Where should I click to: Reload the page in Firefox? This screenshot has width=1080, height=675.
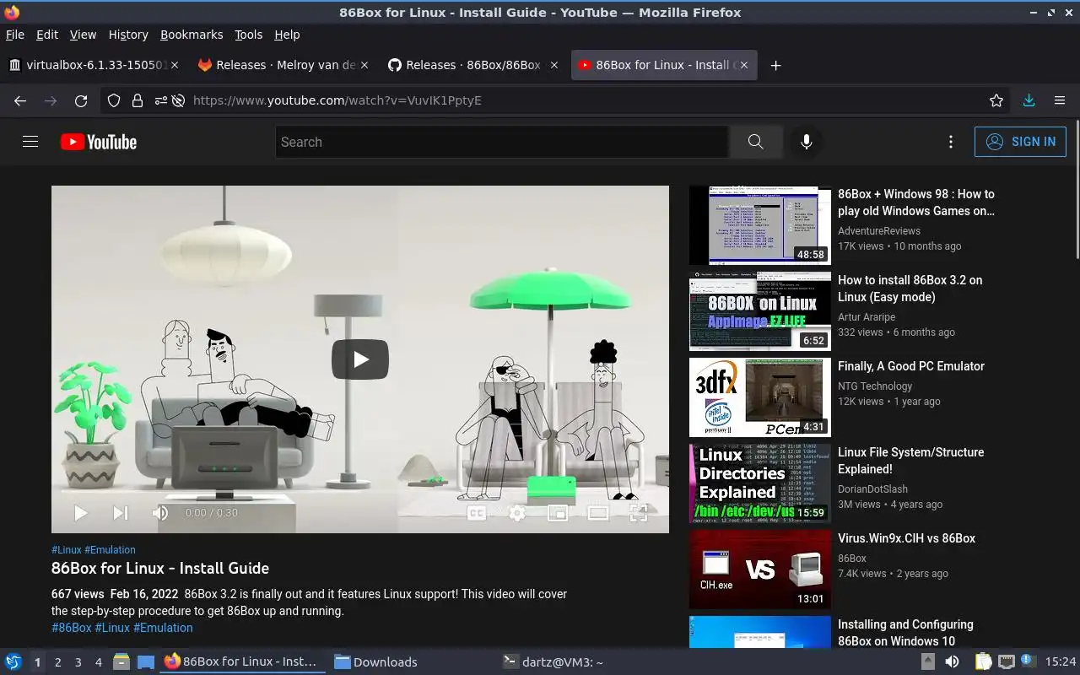(x=81, y=100)
